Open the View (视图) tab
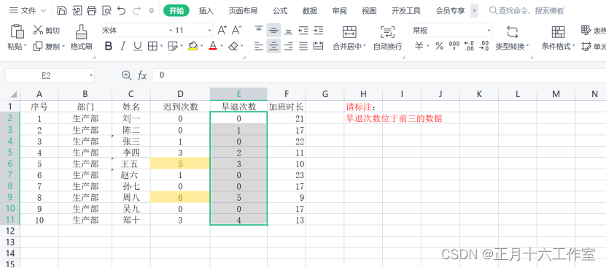The height and width of the screenshot is (268, 606). point(369,11)
